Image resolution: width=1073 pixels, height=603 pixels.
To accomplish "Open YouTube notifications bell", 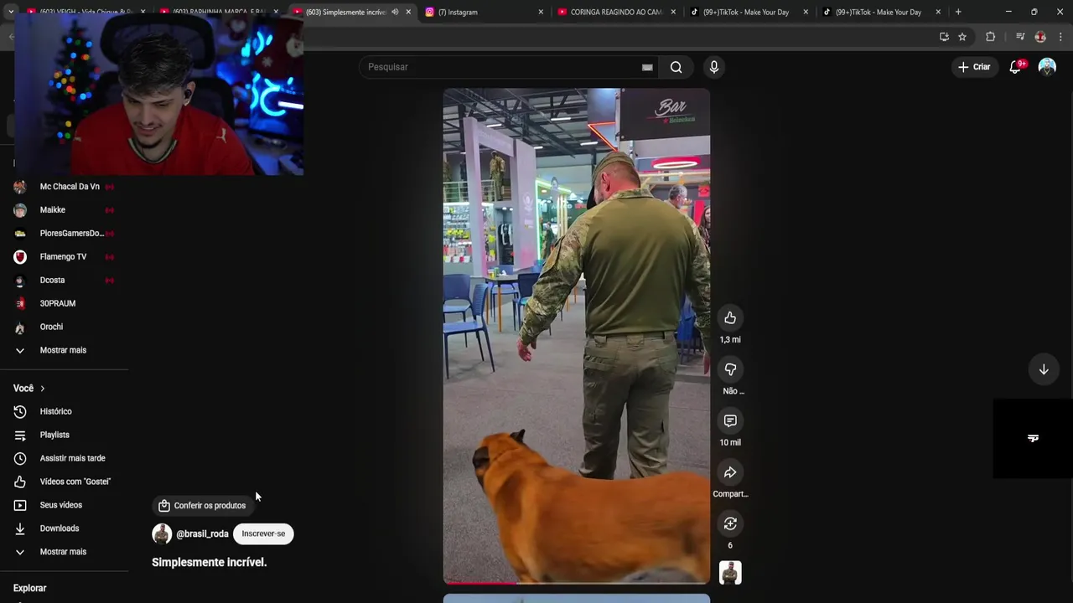I will click(x=1015, y=67).
